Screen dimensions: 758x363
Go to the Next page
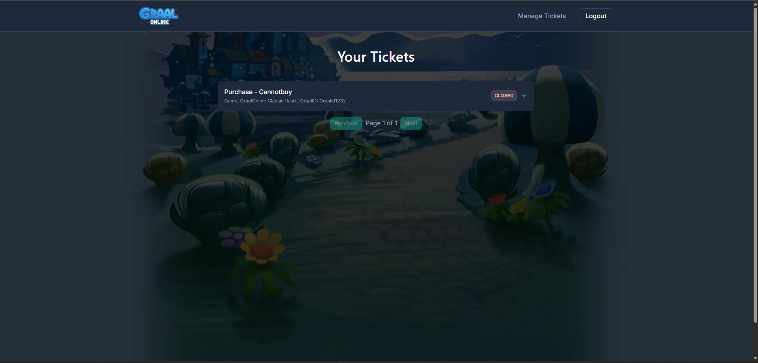[x=411, y=123]
